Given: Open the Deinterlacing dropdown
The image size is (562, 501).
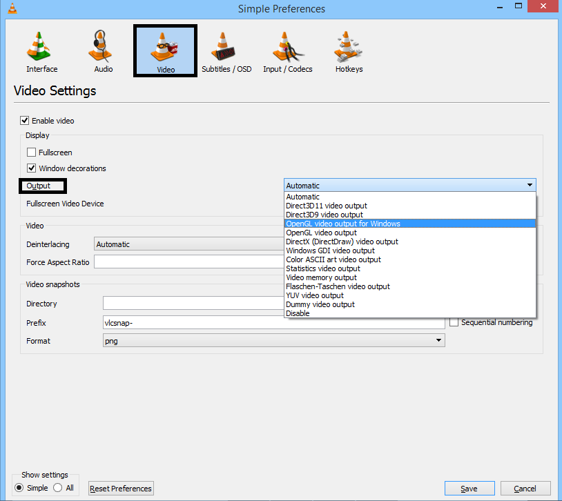Looking at the screenshot, I should [189, 244].
